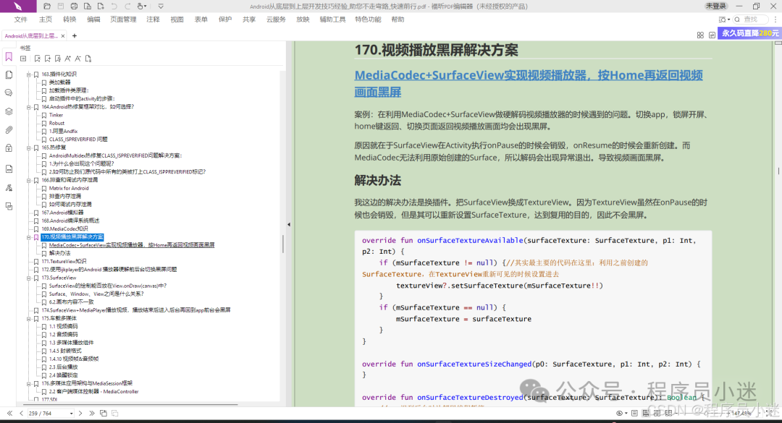Open the page number 259 / 764 dropdown
The width and height of the screenshot is (782, 423).
(x=71, y=414)
